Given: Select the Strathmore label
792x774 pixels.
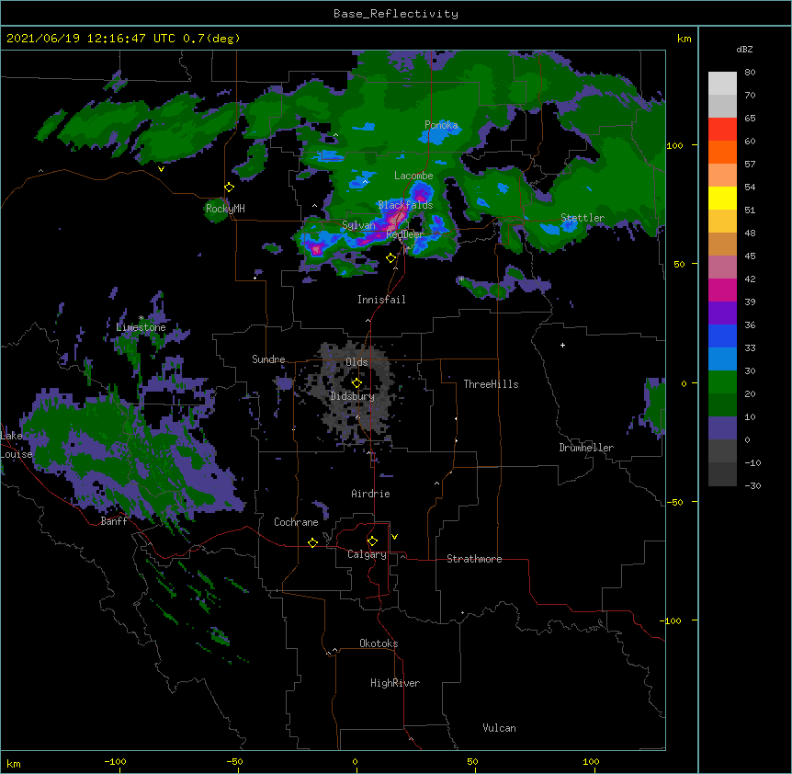Looking at the screenshot, I should [474, 559].
